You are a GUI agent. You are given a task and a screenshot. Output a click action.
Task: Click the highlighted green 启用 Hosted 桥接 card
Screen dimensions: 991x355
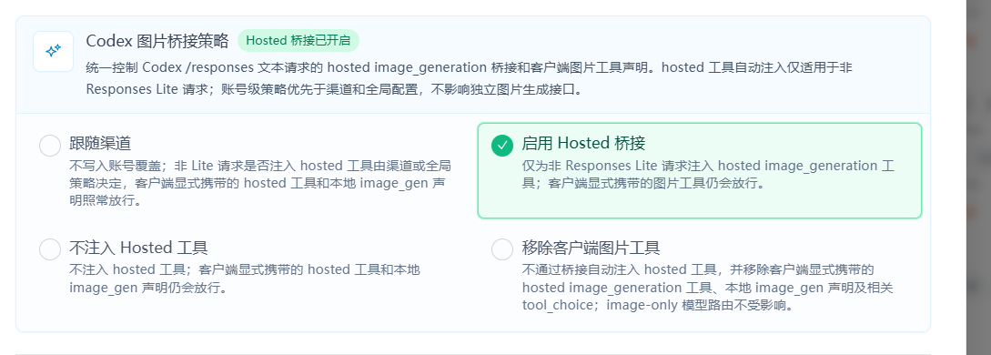(700, 170)
